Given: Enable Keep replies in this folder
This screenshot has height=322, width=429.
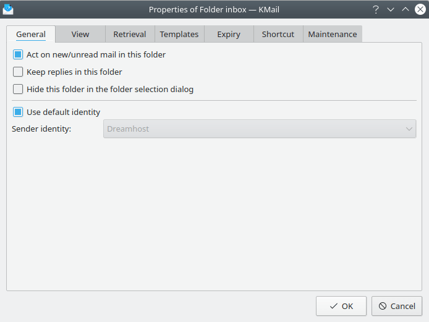Looking at the screenshot, I should pyautogui.click(x=18, y=72).
